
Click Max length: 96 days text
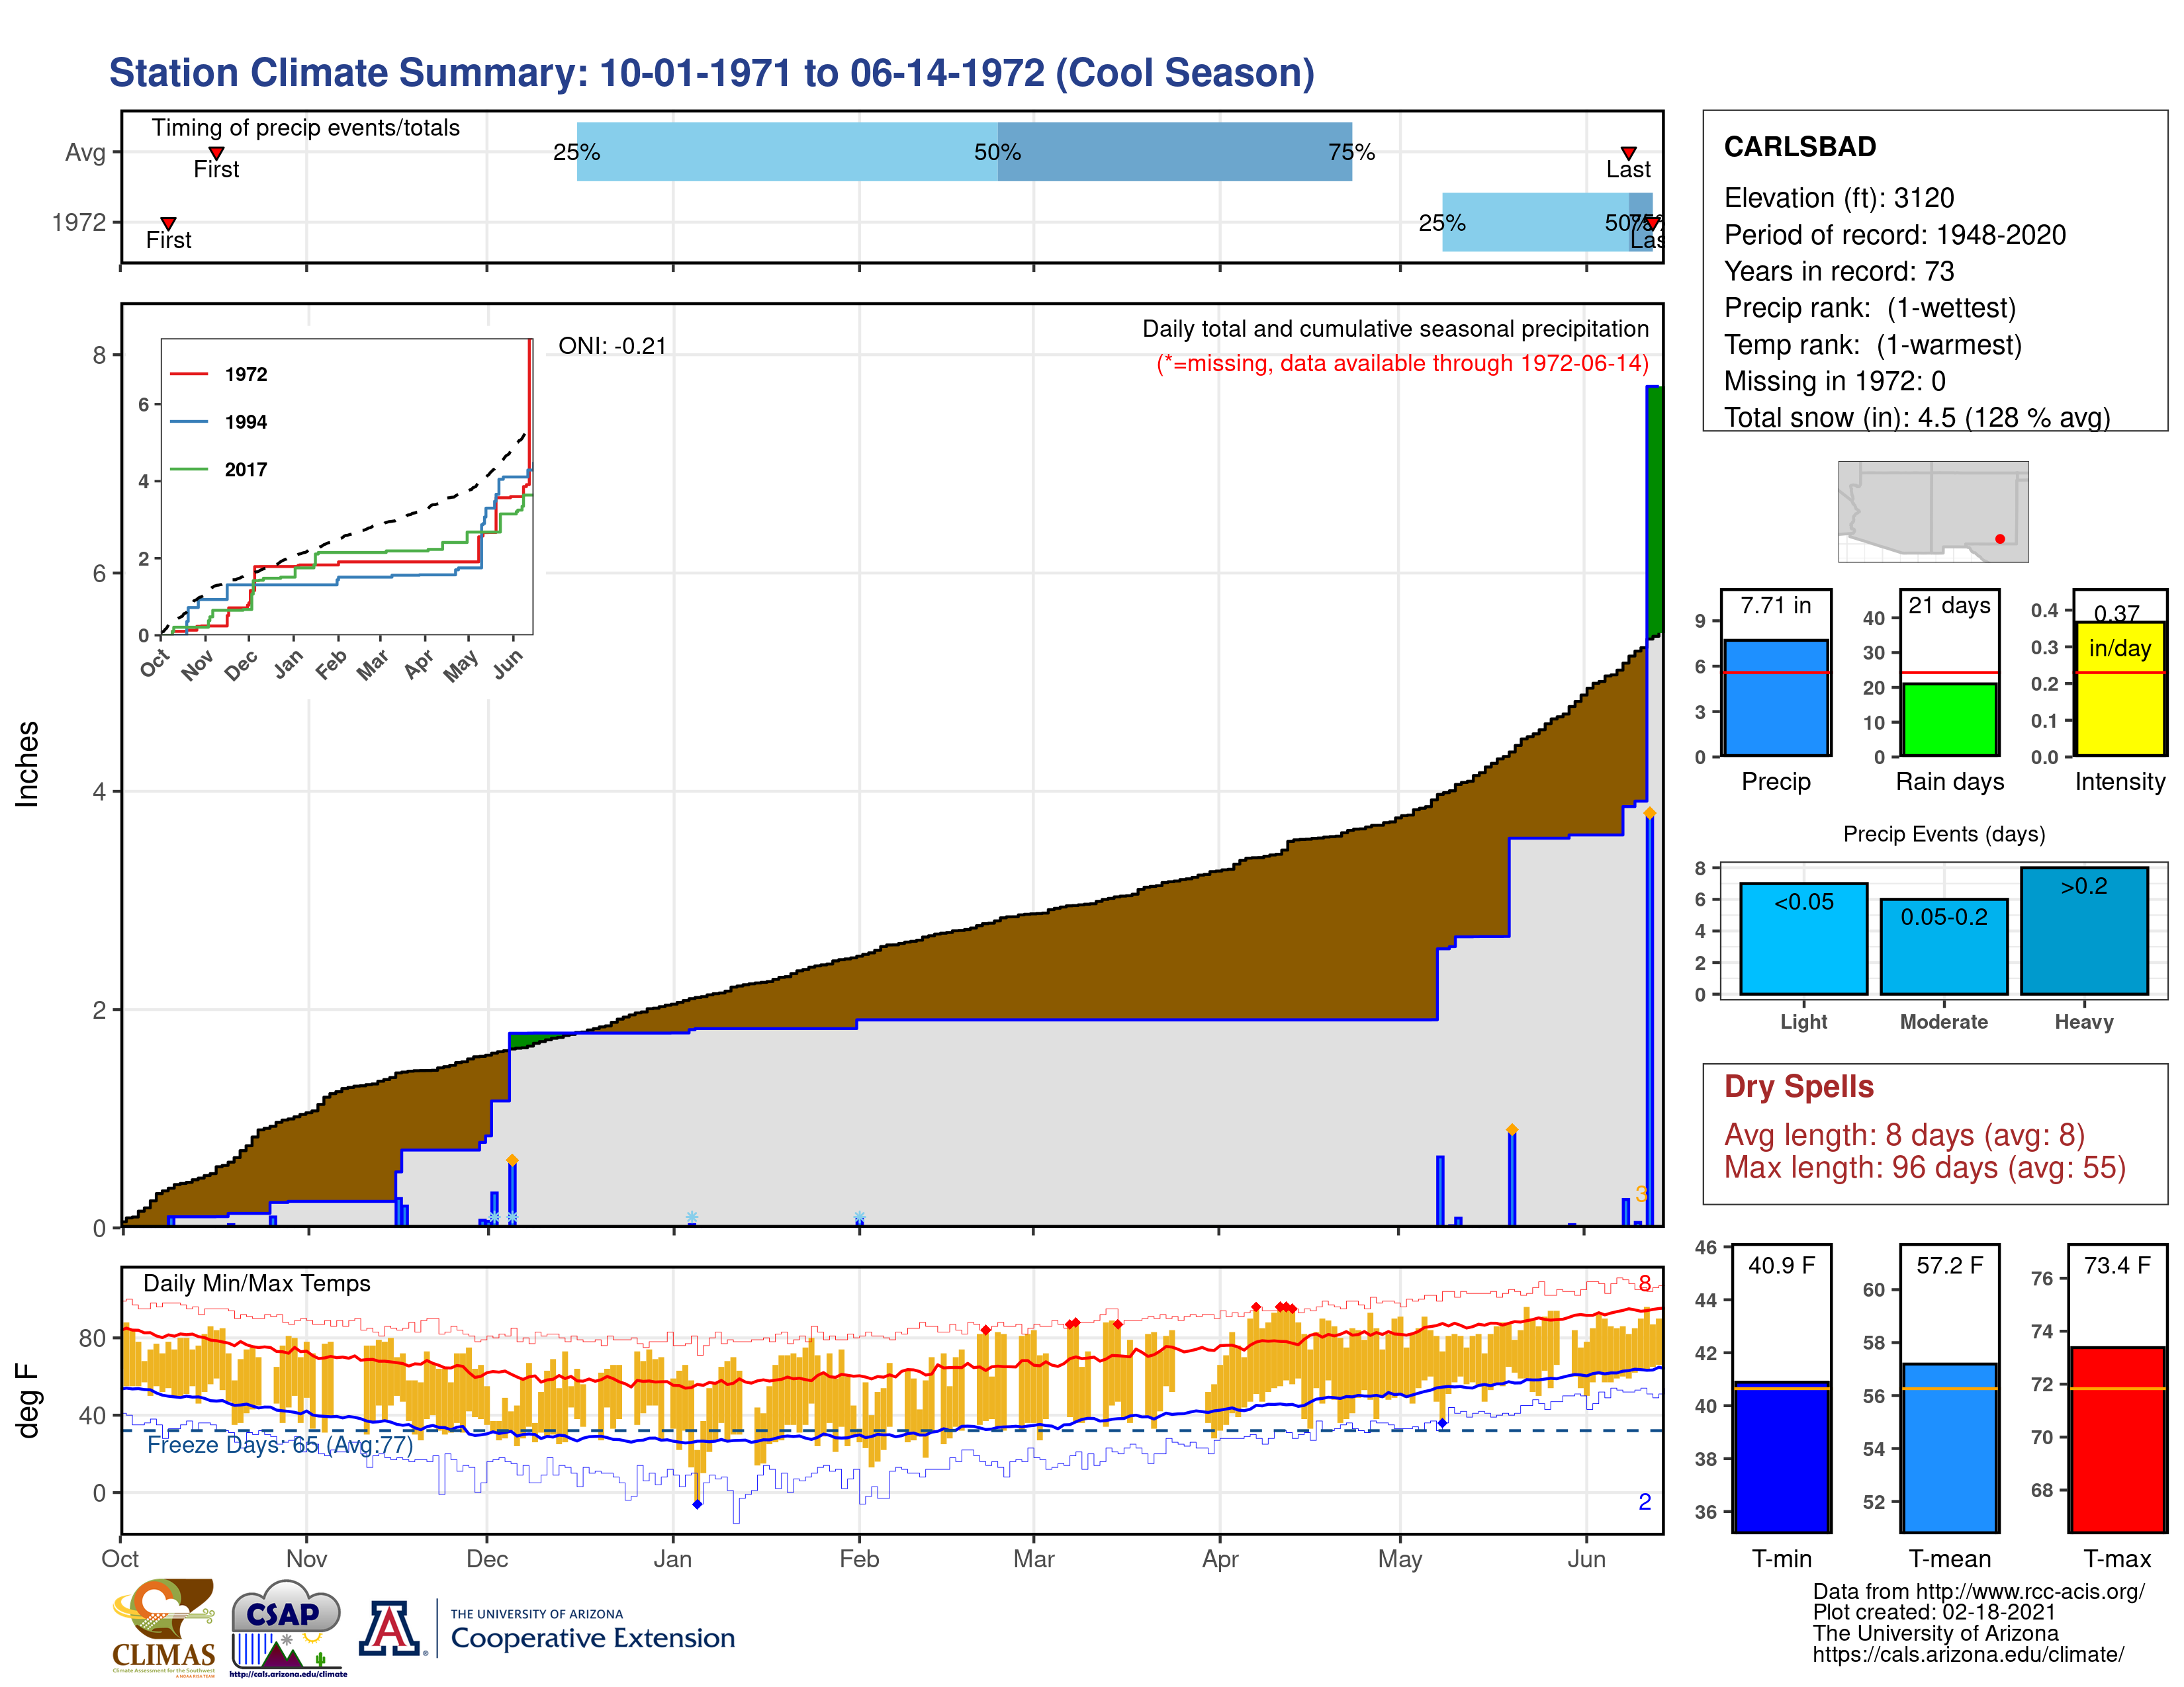point(1924,1167)
